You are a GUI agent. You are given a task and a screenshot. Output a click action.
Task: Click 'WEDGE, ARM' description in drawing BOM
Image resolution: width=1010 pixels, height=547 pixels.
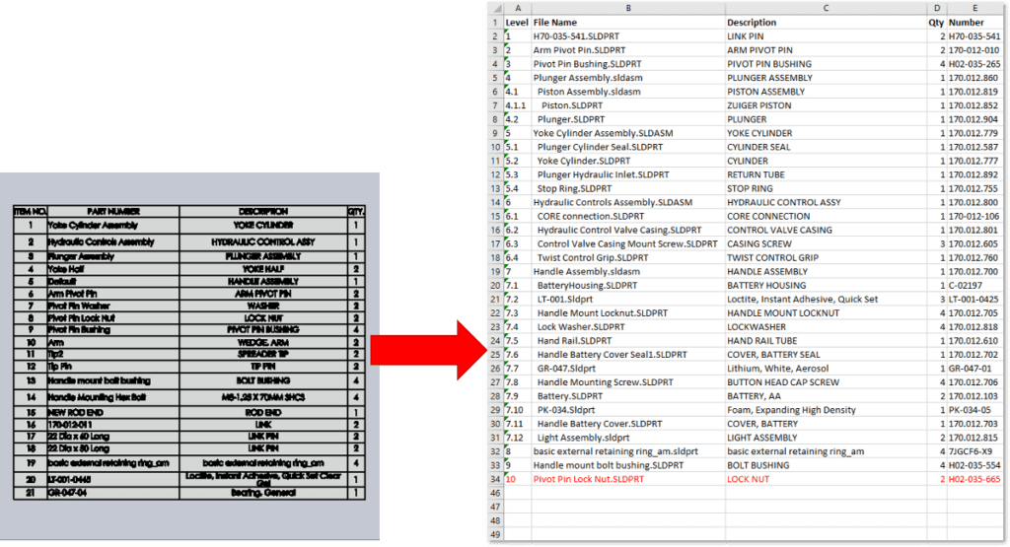point(262,343)
